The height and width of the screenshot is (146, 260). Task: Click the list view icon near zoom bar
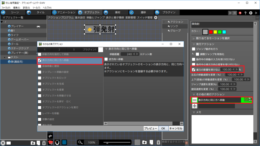(x=137, y=142)
